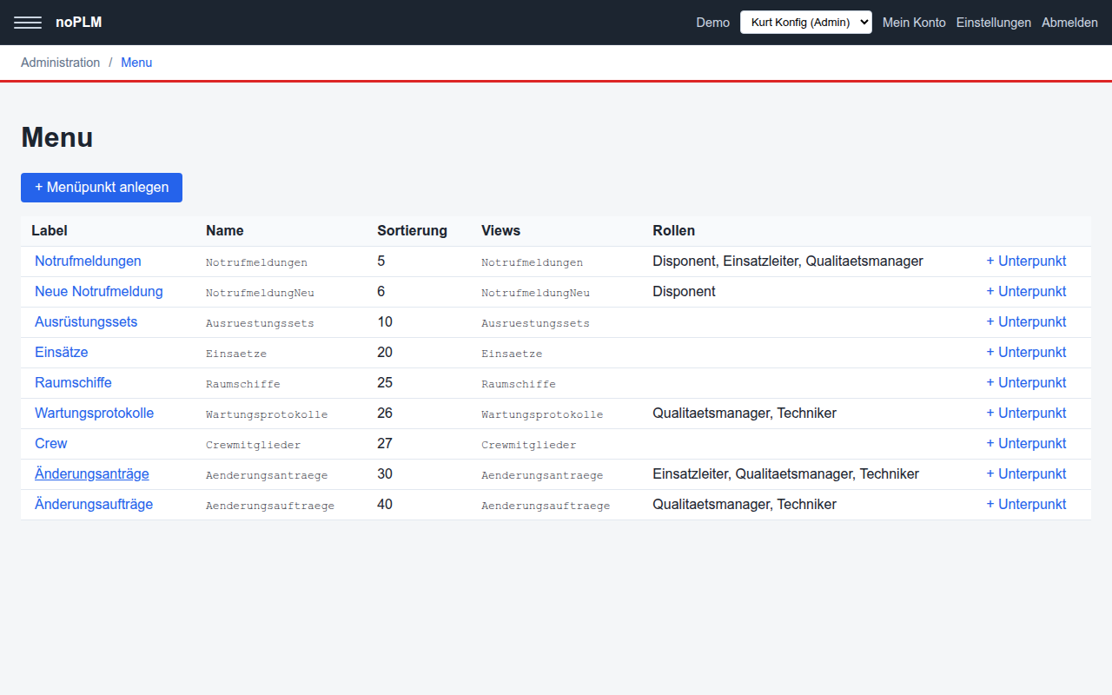Open the Änderungsanträge menu entry
Screen dimensions: 1112x695
point(92,473)
